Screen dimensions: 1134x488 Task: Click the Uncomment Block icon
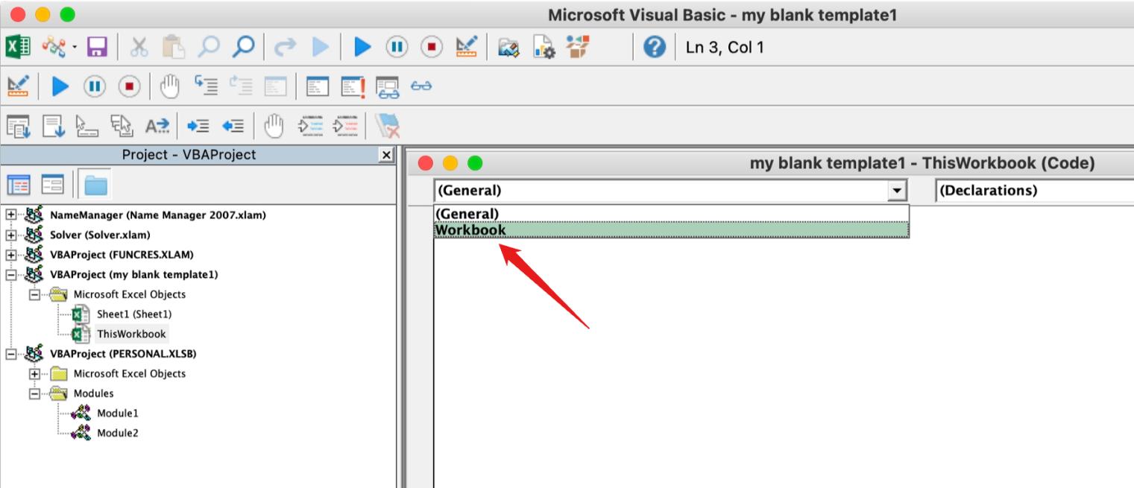coord(345,126)
